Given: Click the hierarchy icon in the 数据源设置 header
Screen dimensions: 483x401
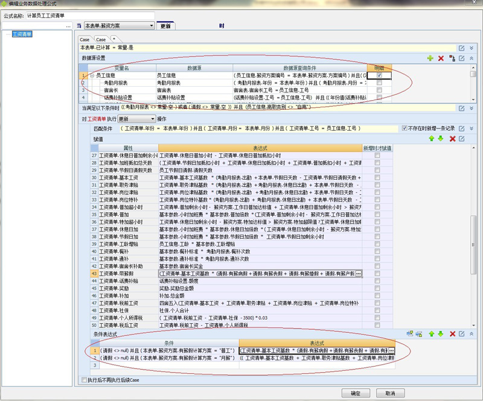Looking at the screenshot, I should 452,58.
